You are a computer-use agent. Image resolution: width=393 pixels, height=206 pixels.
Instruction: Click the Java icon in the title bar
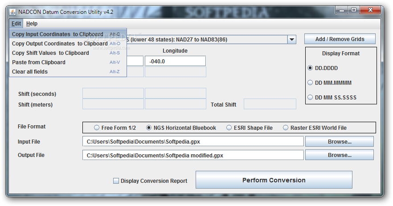click(x=12, y=12)
